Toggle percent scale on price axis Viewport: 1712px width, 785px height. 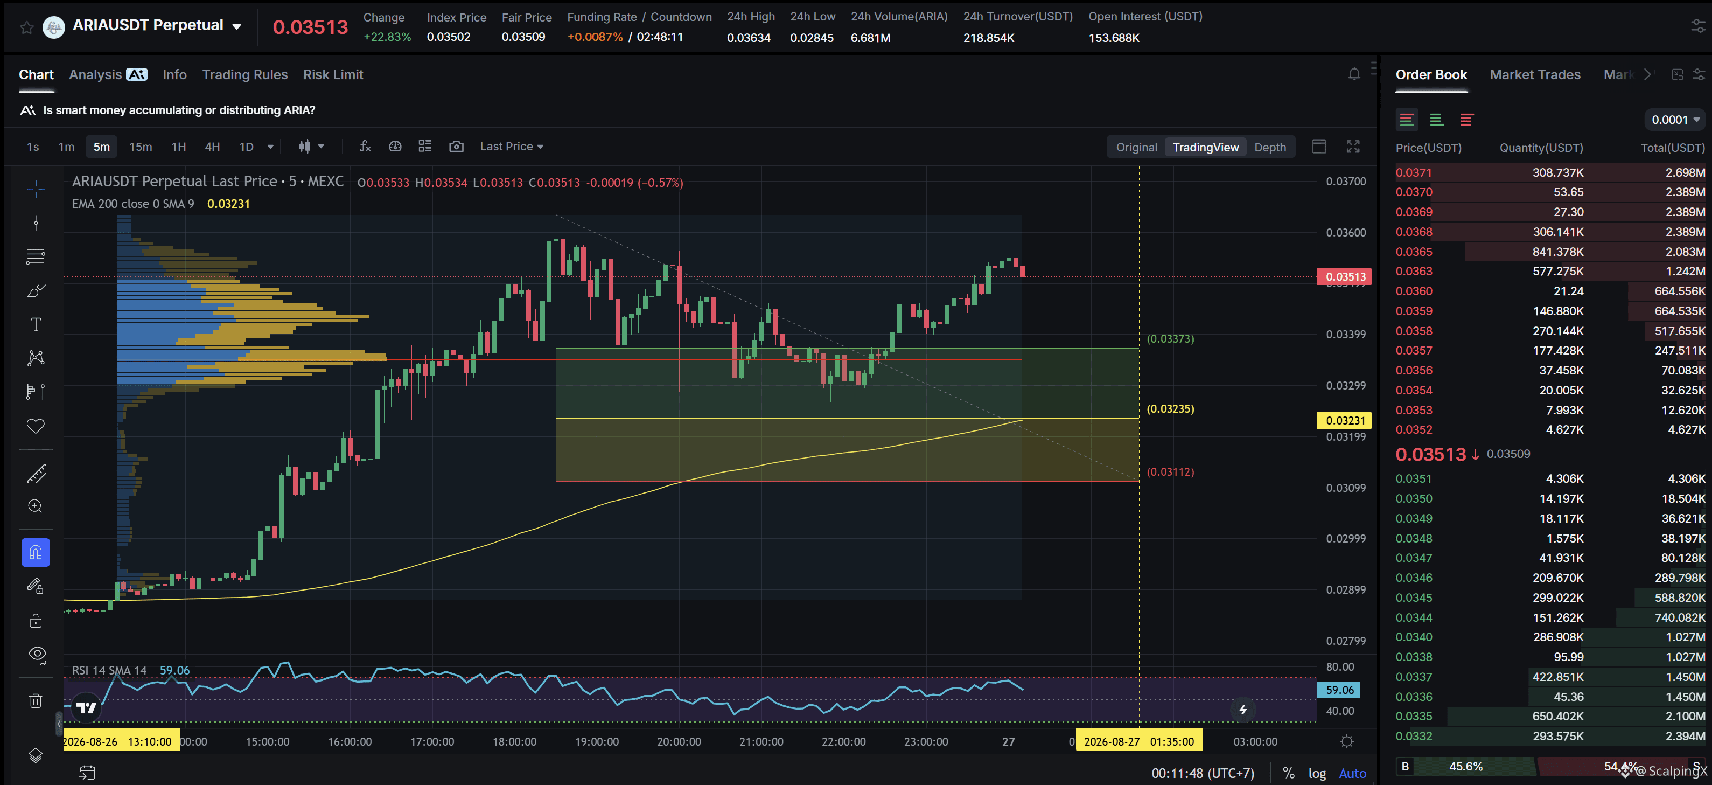point(1288,773)
